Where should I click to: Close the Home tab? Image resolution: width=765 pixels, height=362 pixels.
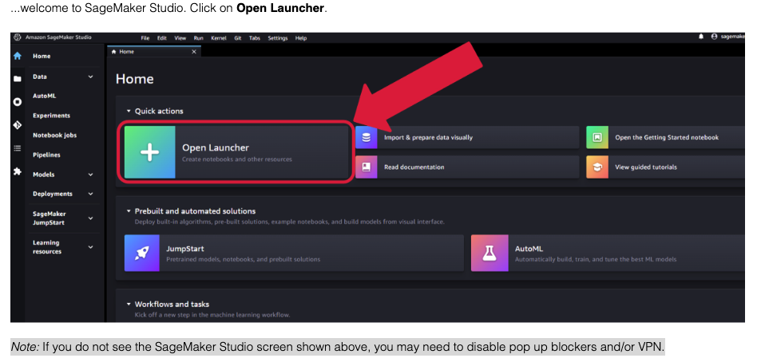point(194,52)
